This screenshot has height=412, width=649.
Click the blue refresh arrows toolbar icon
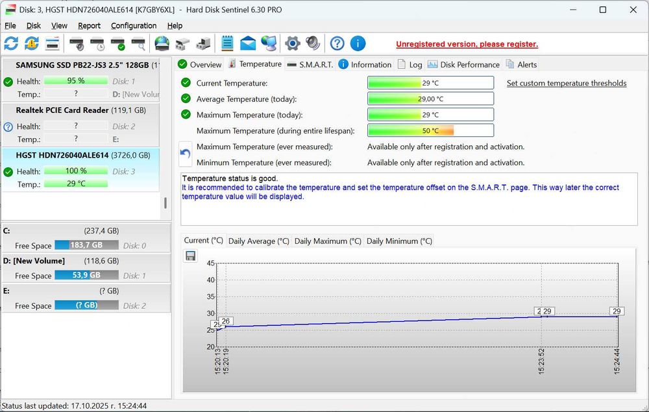(x=11, y=43)
